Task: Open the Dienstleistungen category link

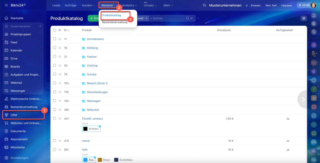Action: click(x=97, y=92)
